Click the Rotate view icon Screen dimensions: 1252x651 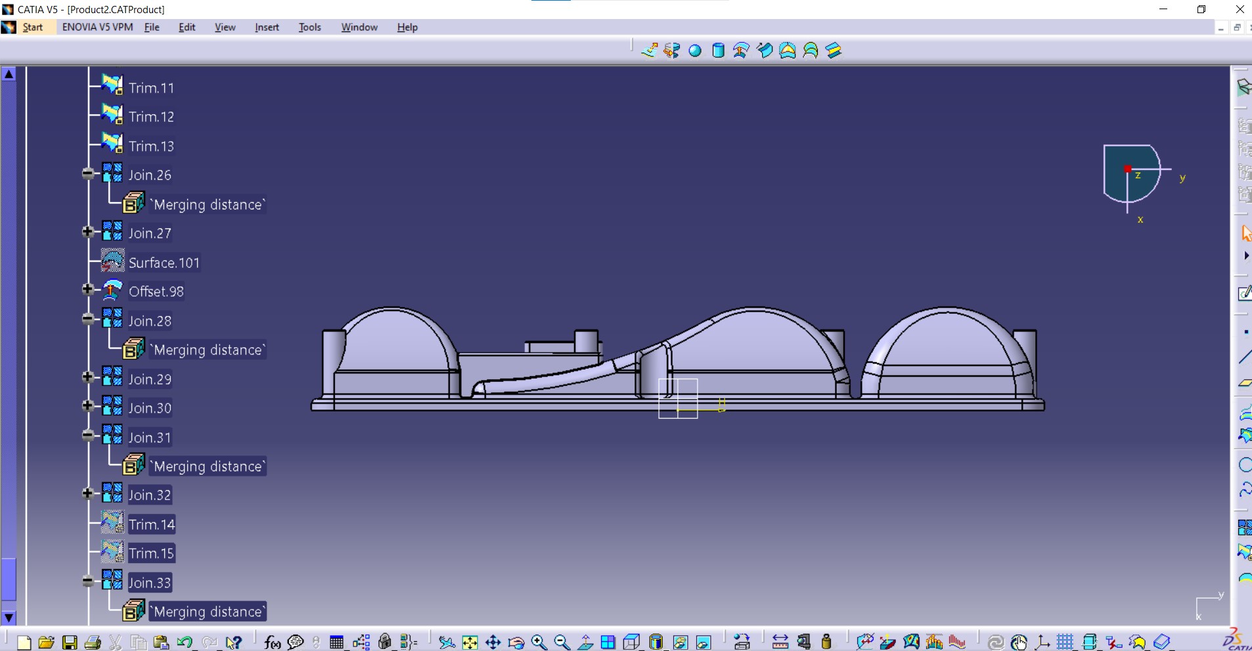click(516, 642)
